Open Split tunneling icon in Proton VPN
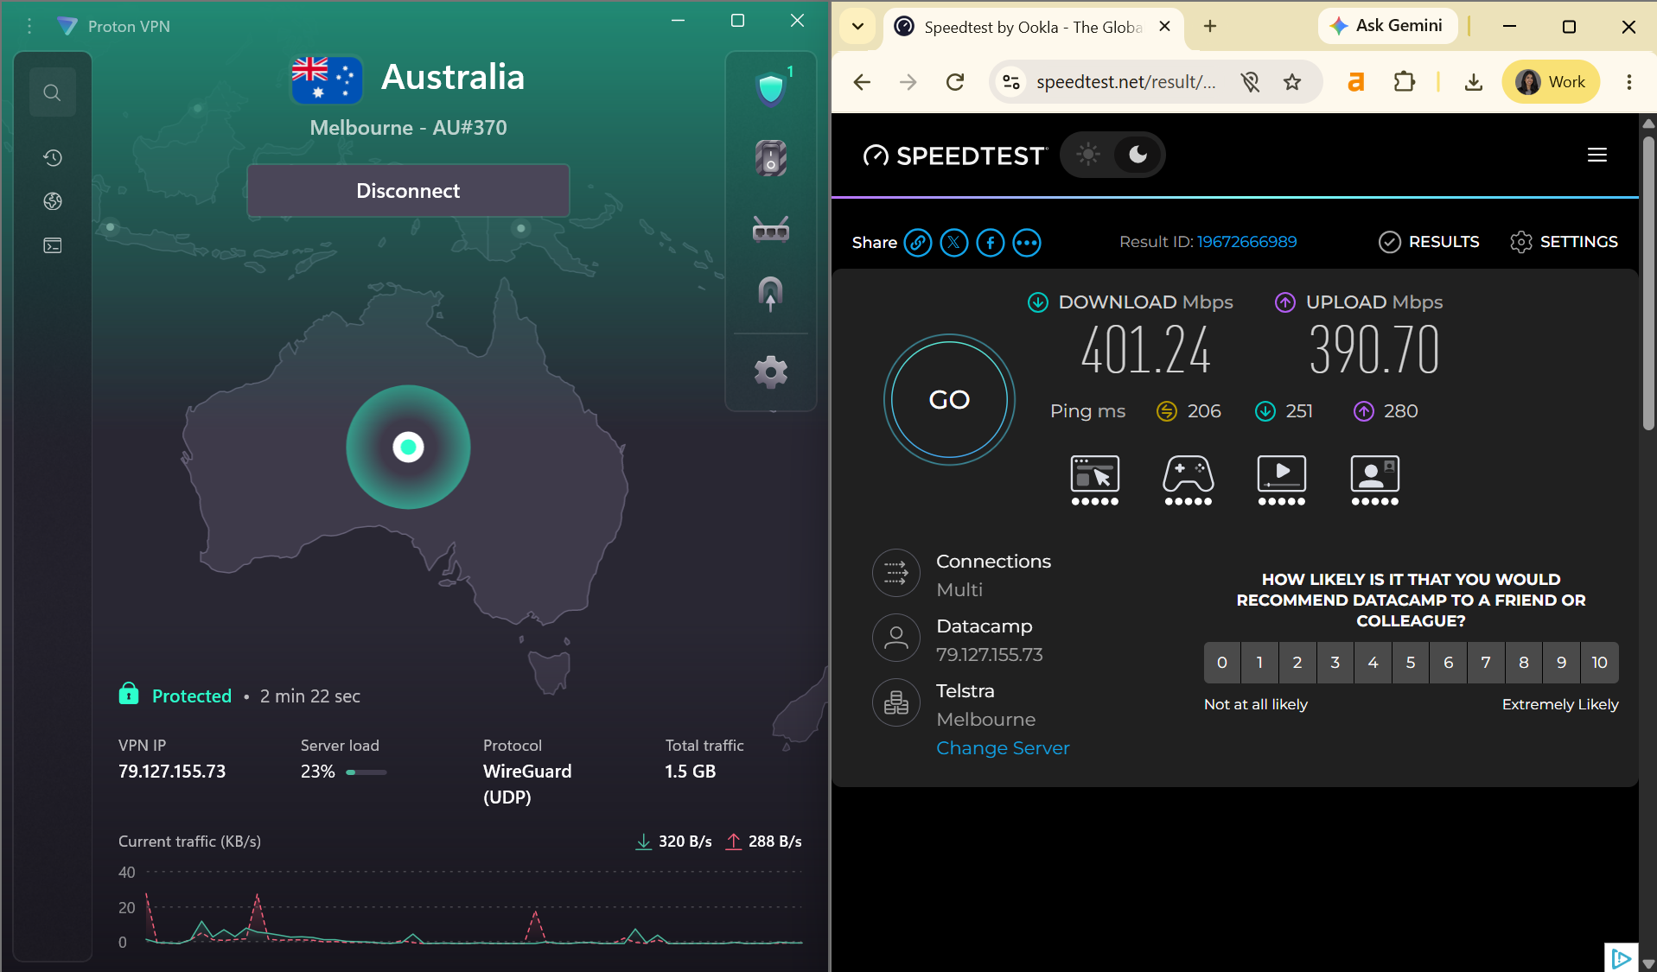The width and height of the screenshot is (1657, 972). coord(771,294)
